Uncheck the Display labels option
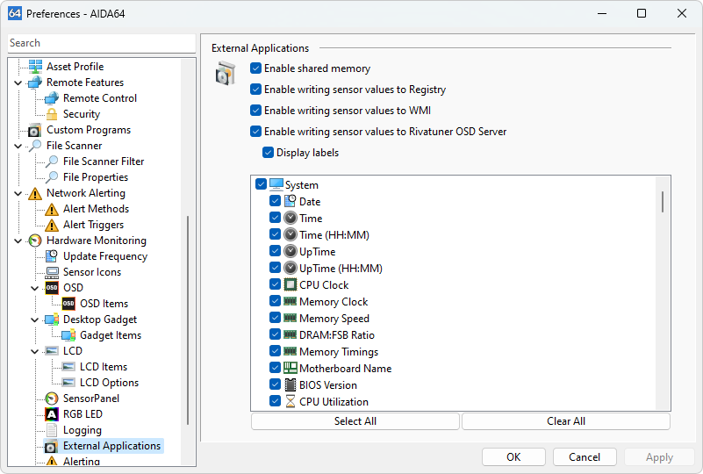Screen dimensions: 703x474 point(269,153)
